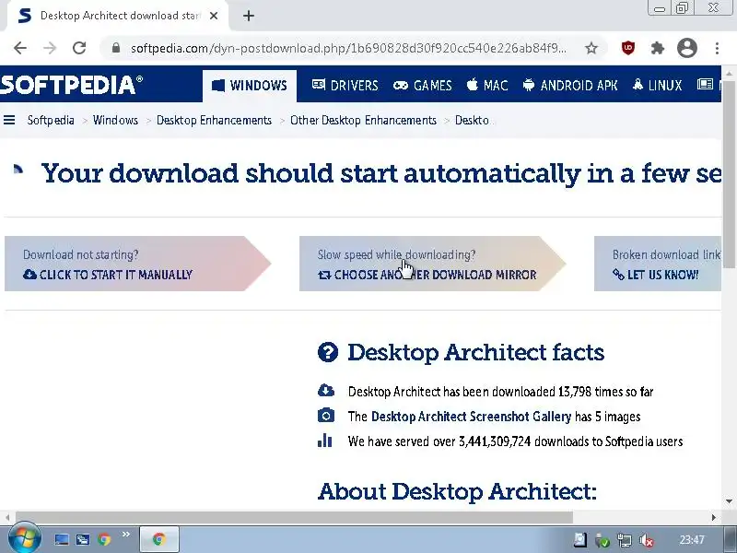
Task: Click the Softpedia logo
Action: point(72,85)
